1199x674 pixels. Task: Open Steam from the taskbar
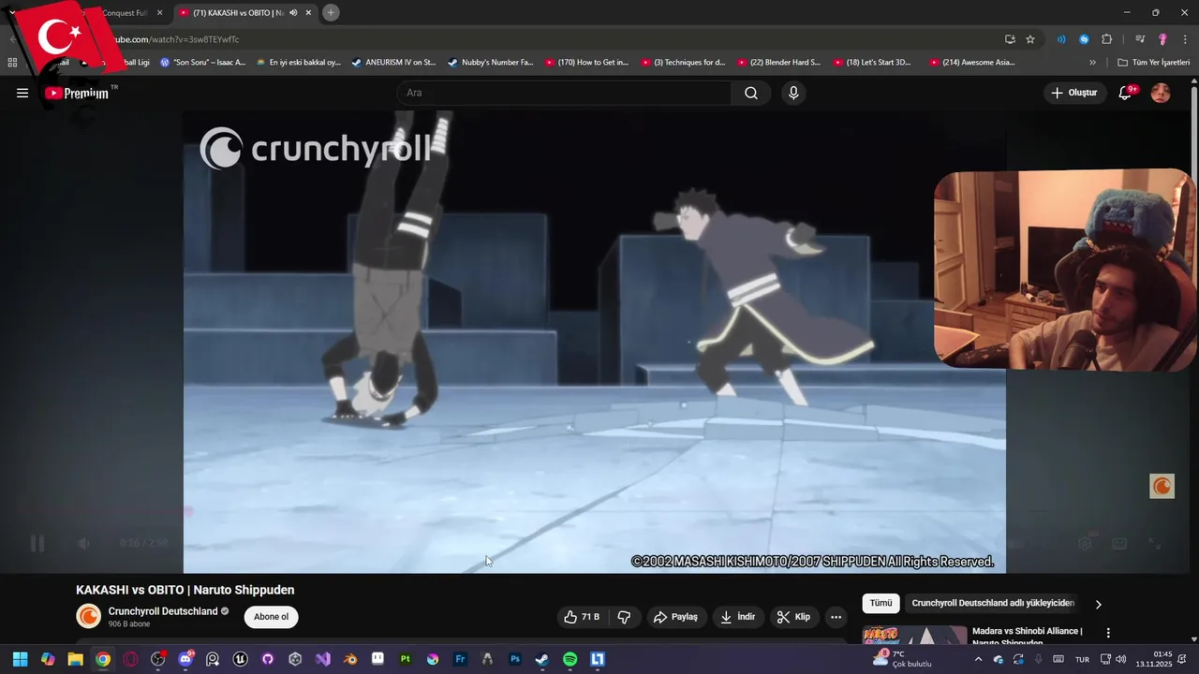542,659
